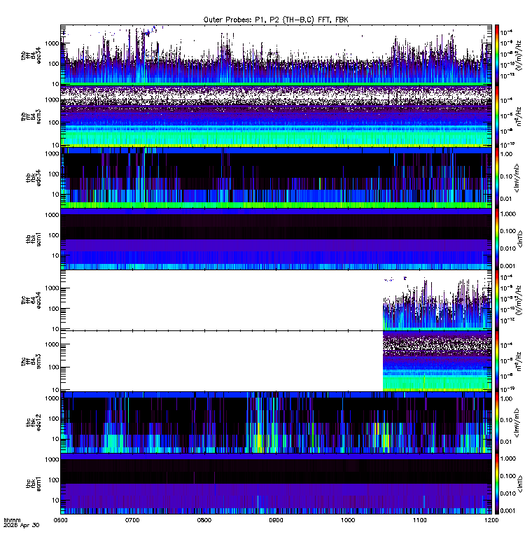Click the thc fbk scm1 panel label
Viewport: 525px width, 560px height.
coord(34,484)
